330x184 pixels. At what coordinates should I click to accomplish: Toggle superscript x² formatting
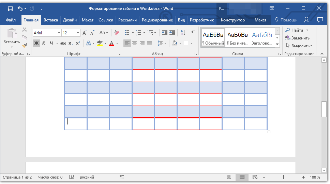pyautogui.click(x=78, y=43)
